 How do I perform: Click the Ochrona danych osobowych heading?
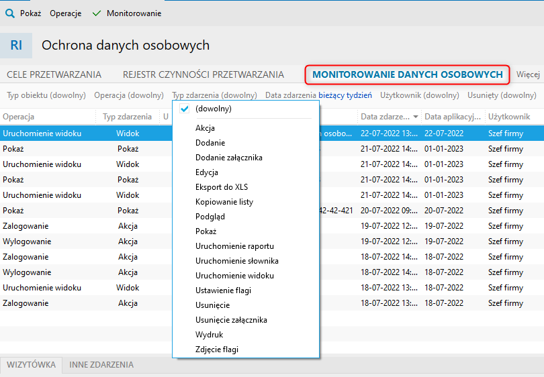[126, 46]
